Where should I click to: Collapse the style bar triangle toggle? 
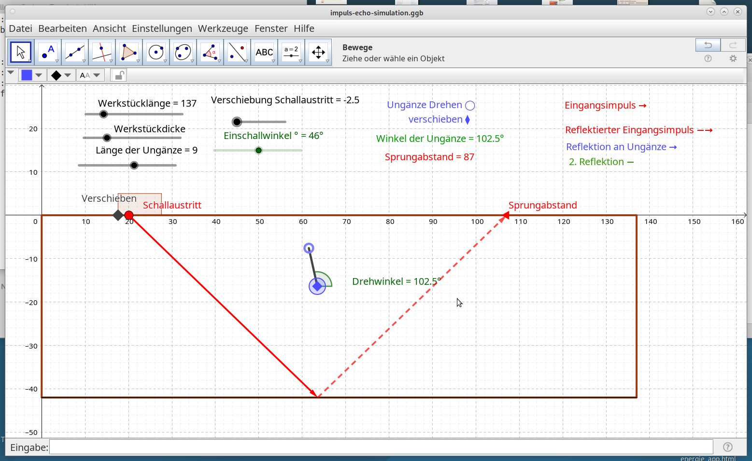(11, 72)
